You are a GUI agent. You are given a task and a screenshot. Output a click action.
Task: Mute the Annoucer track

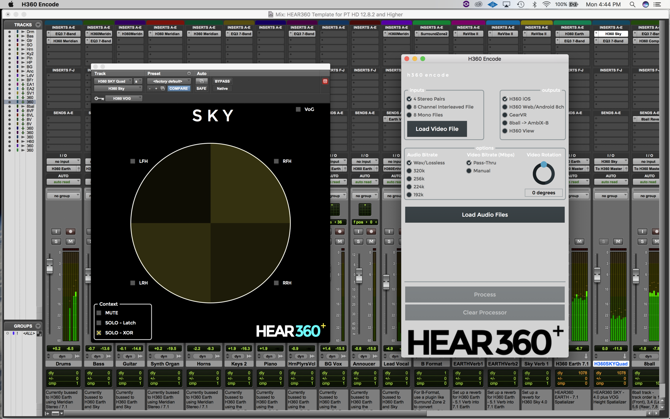[371, 241]
